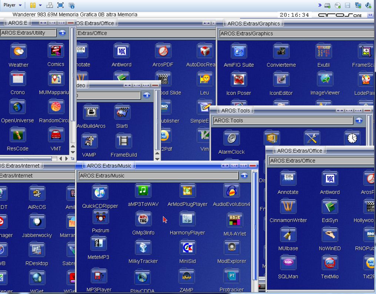Click parent button beside AROS:Extras/Music path
Image resolution: width=376 pixels, height=294 pixels.
coord(244,176)
